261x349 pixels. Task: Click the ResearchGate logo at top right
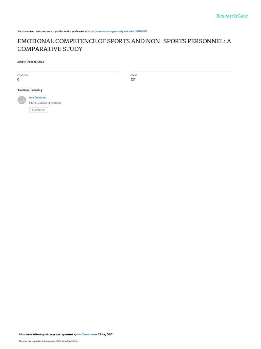(232, 16)
